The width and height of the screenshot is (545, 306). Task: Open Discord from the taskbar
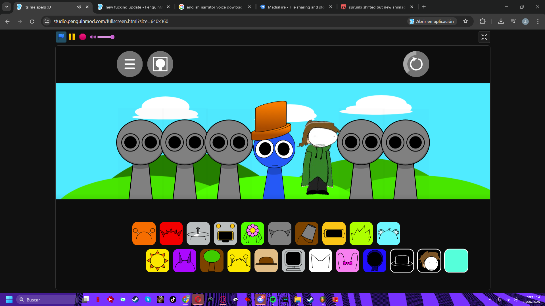260,299
